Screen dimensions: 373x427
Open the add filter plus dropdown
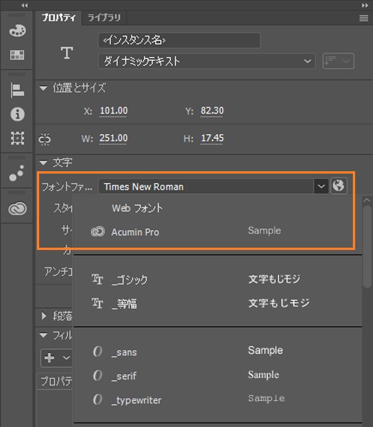point(56,358)
